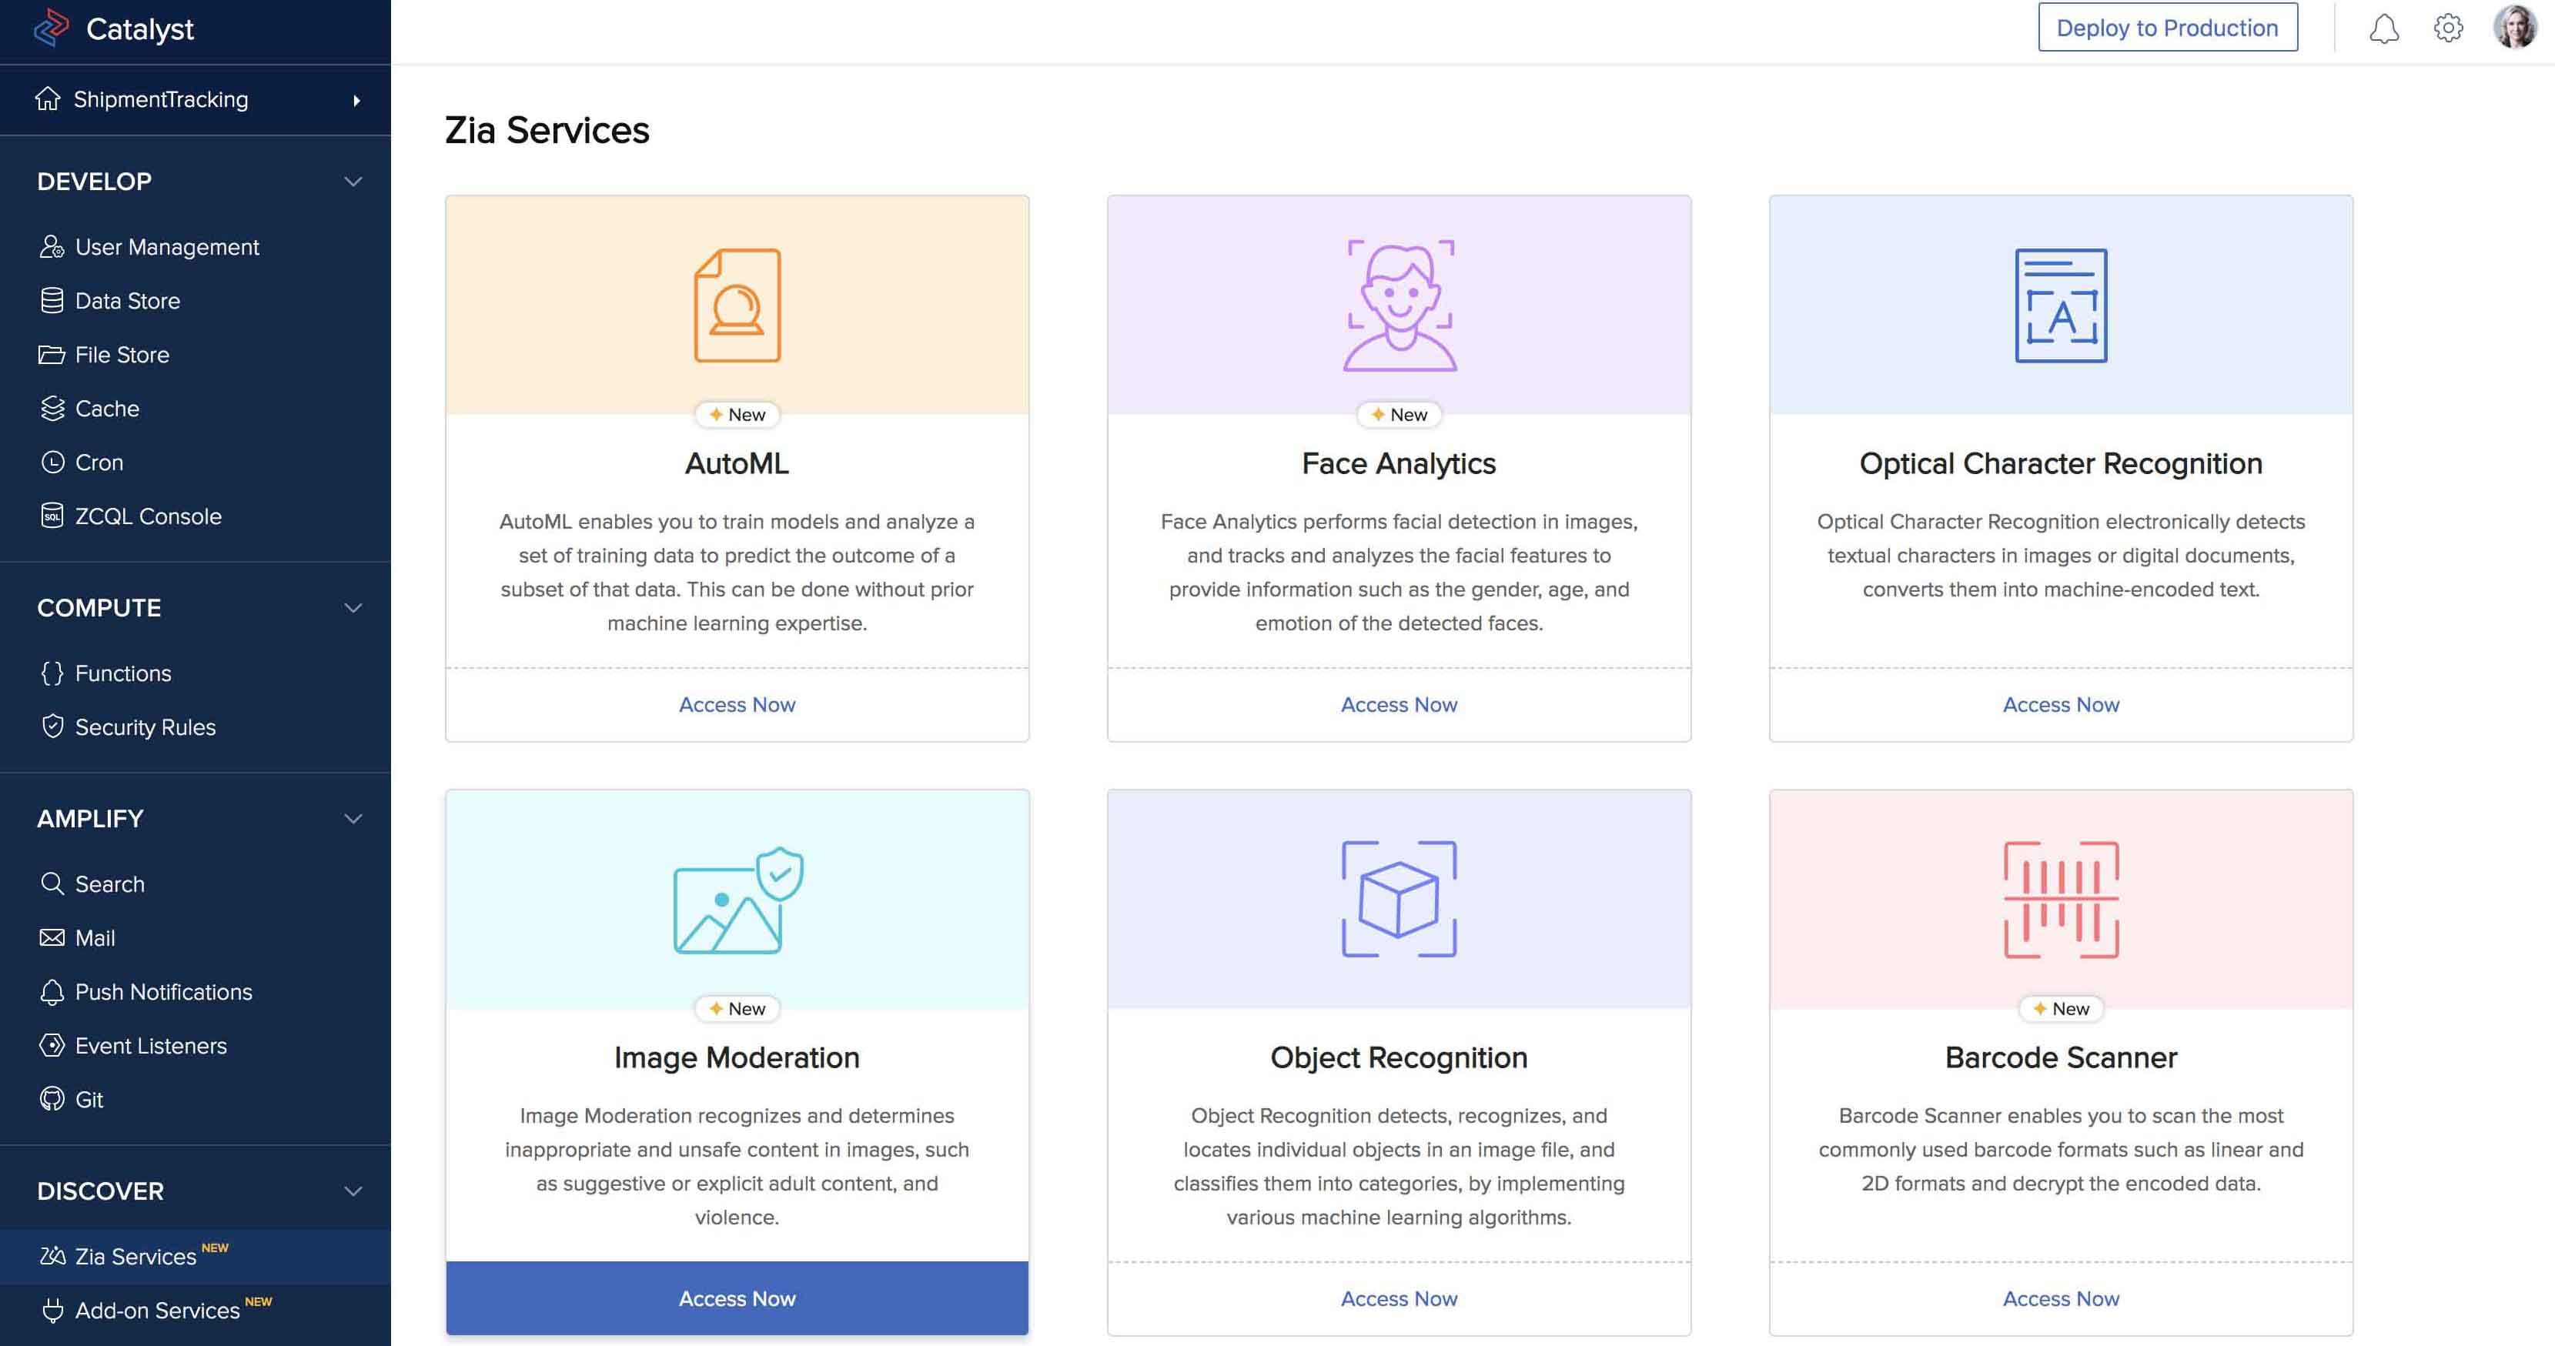
Task: Click the Barcode Scanner barcode icon
Action: click(x=2061, y=899)
